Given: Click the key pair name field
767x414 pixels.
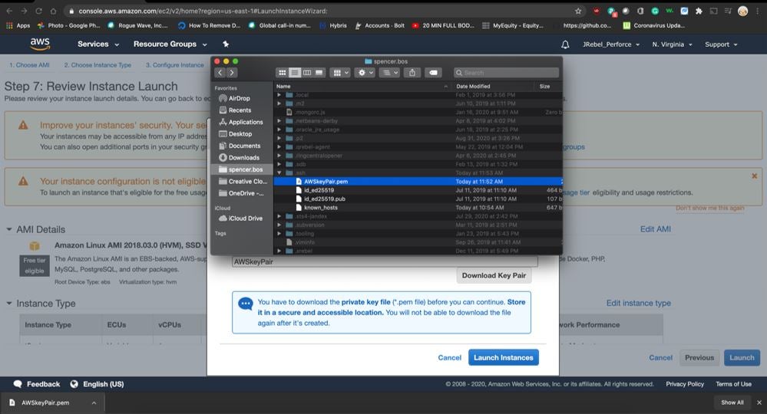Looking at the screenshot, I should (x=385, y=261).
